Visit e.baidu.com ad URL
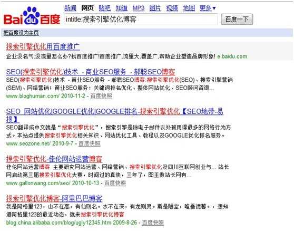This screenshot has width=294, height=231. (232, 56)
